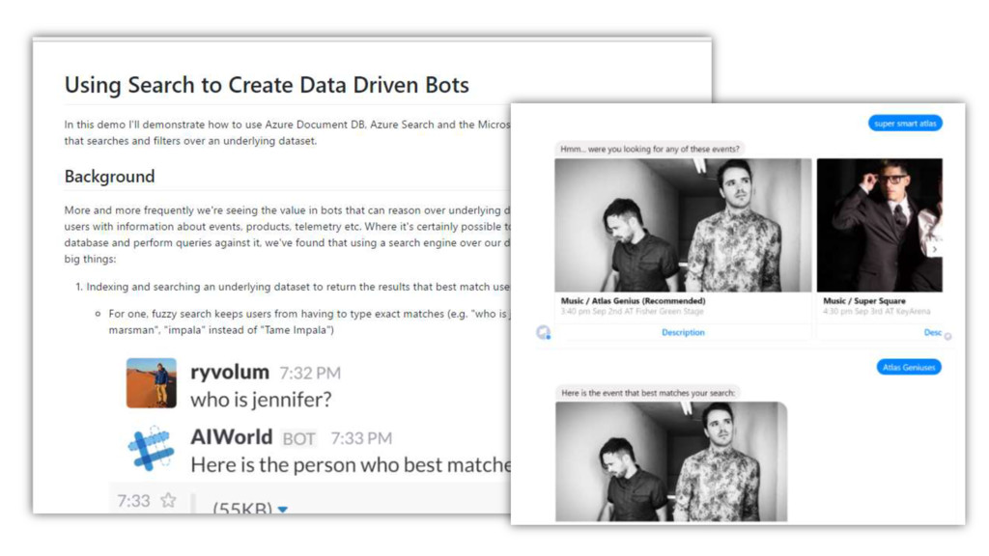Click the 7:32 PM timestamp
This screenshot has width=989, height=556.
pyautogui.click(x=310, y=374)
